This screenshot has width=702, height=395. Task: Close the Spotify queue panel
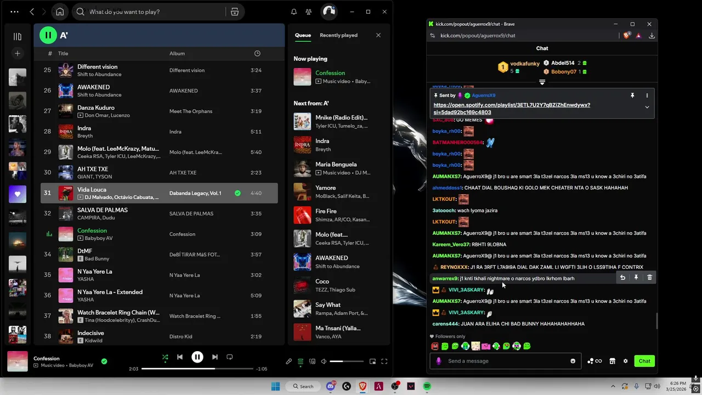(x=378, y=35)
